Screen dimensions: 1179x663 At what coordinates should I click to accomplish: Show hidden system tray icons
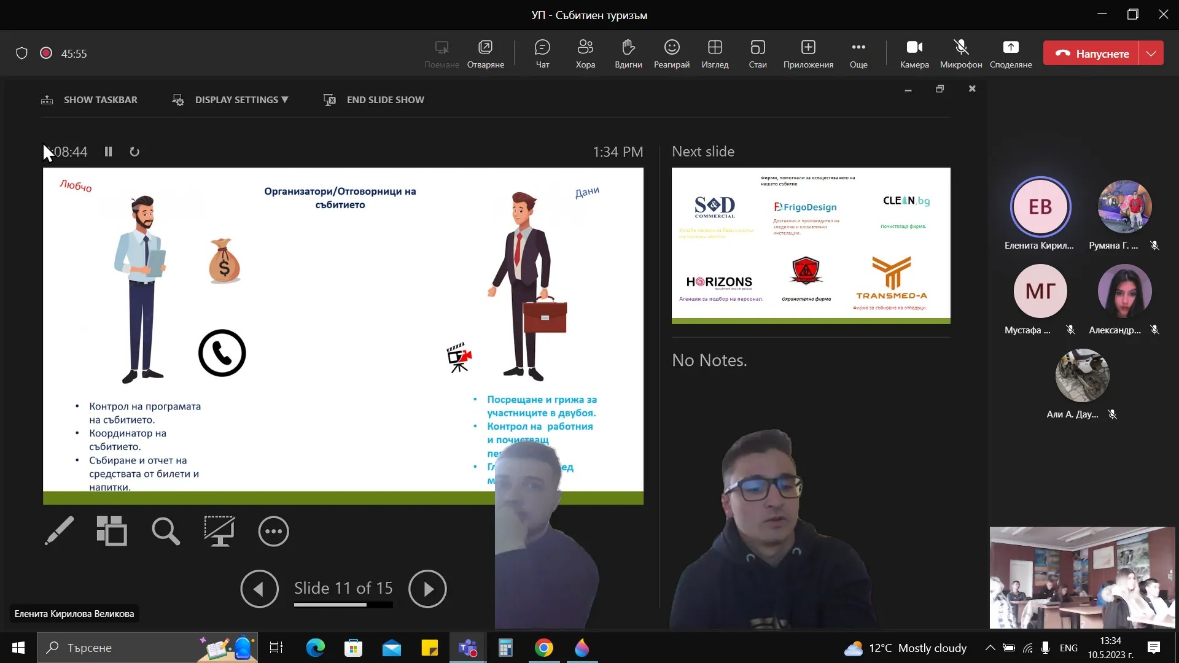[x=990, y=648]
